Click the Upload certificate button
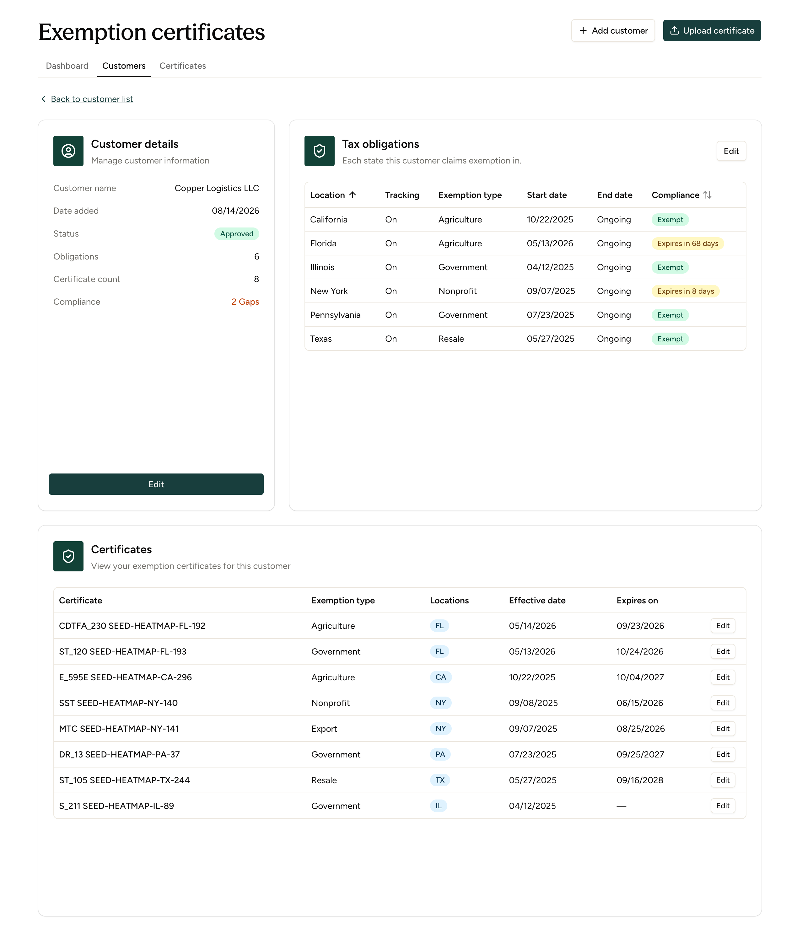This screenshot has height=936, width=797. 712,31
